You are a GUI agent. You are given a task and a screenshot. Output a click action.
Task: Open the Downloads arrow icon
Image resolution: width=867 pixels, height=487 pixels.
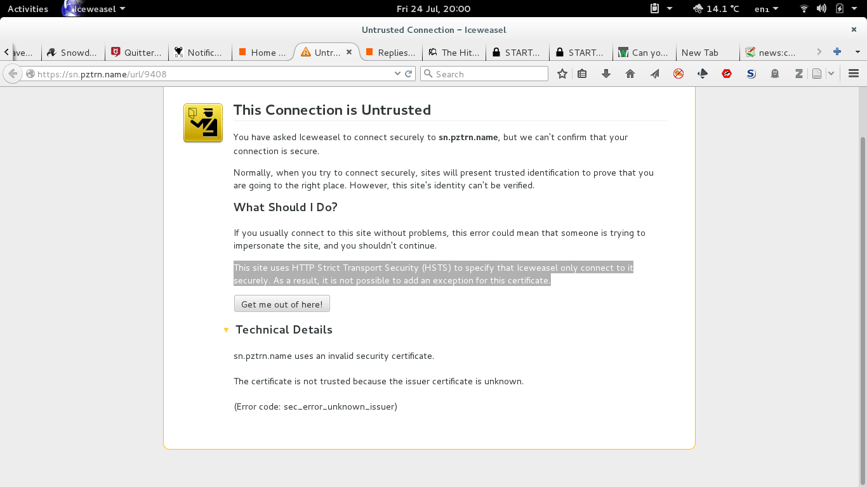(x=606, y=74)
